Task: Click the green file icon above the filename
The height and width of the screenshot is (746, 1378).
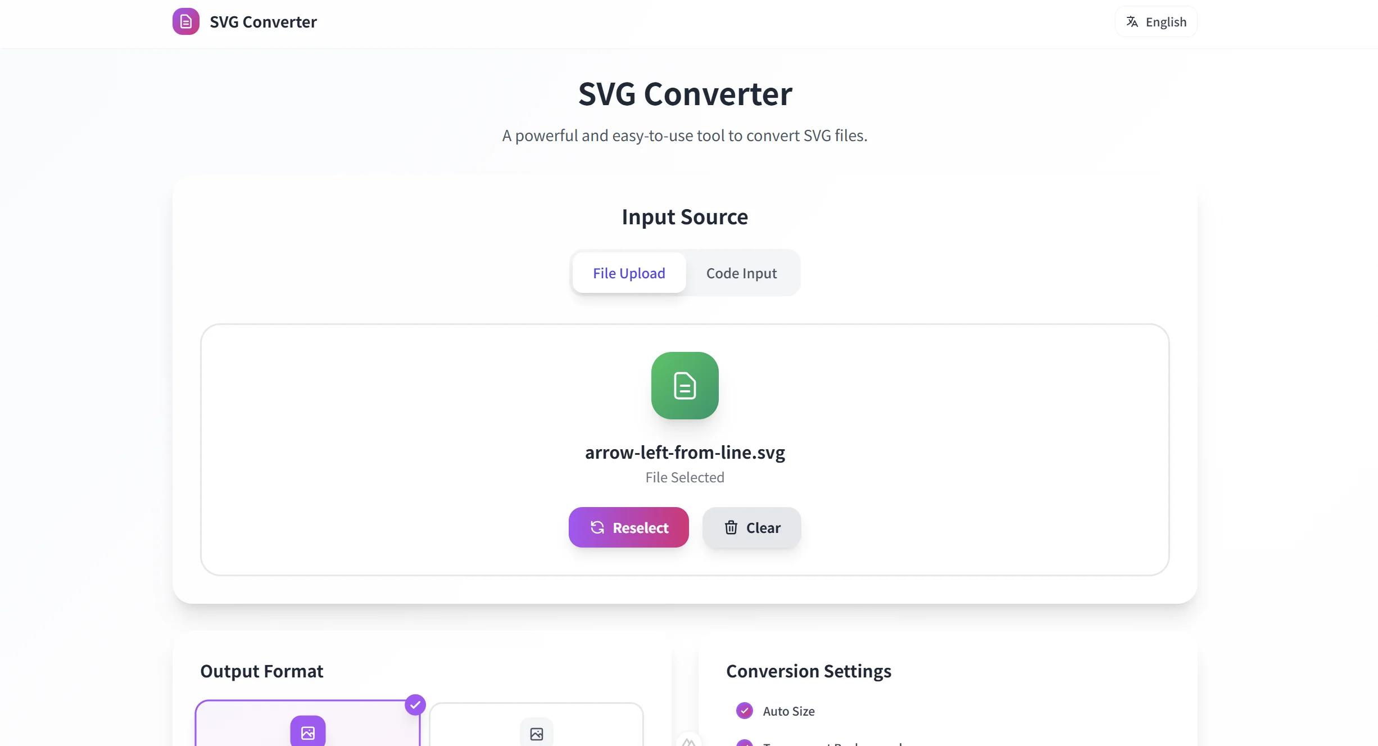Action: [x=685, y=386]
